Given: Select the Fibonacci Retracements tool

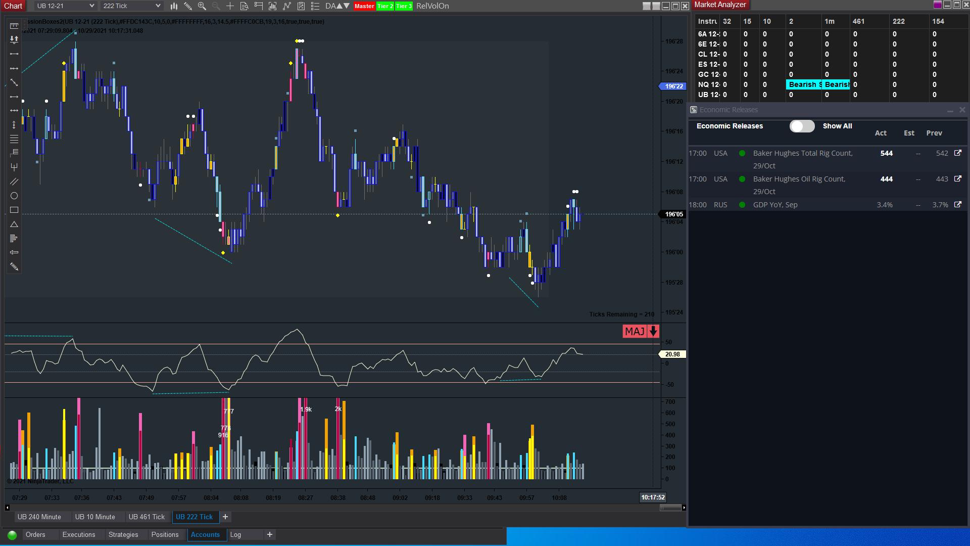Looking at the screenshot, I should coord(14,139).
